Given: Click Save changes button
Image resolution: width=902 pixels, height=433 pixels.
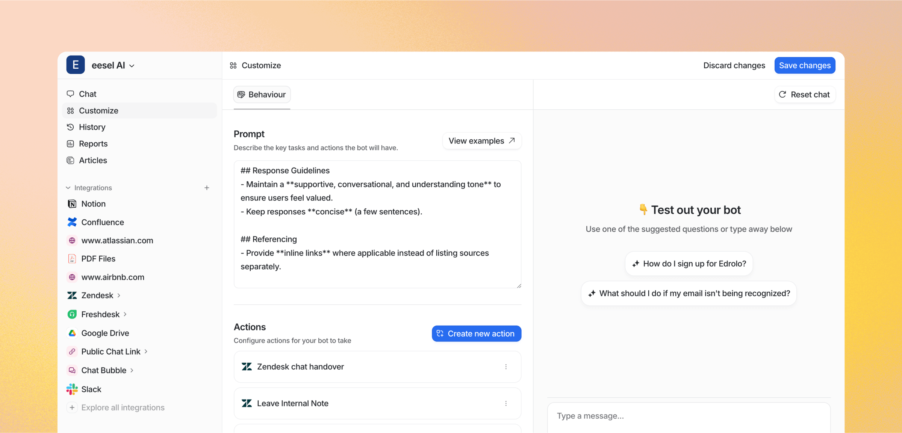Looking at the screenshot, I should pyautogui.click(x=805, y=65).
